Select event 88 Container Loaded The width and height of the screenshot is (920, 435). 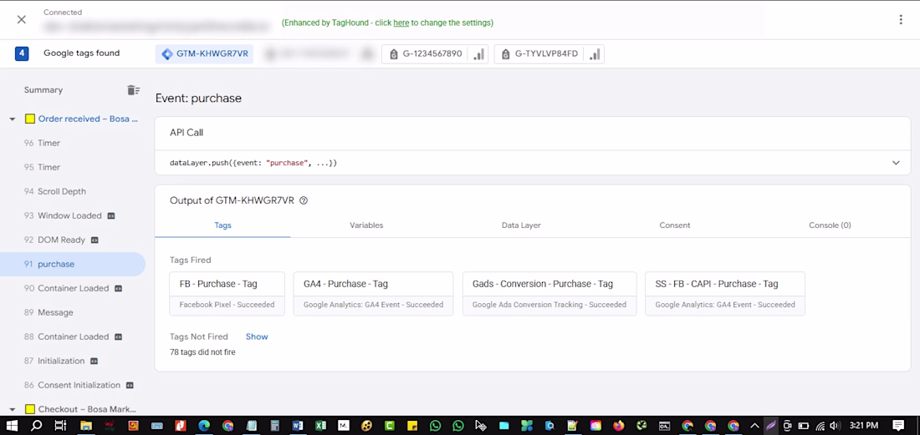[x=73, y=336]
